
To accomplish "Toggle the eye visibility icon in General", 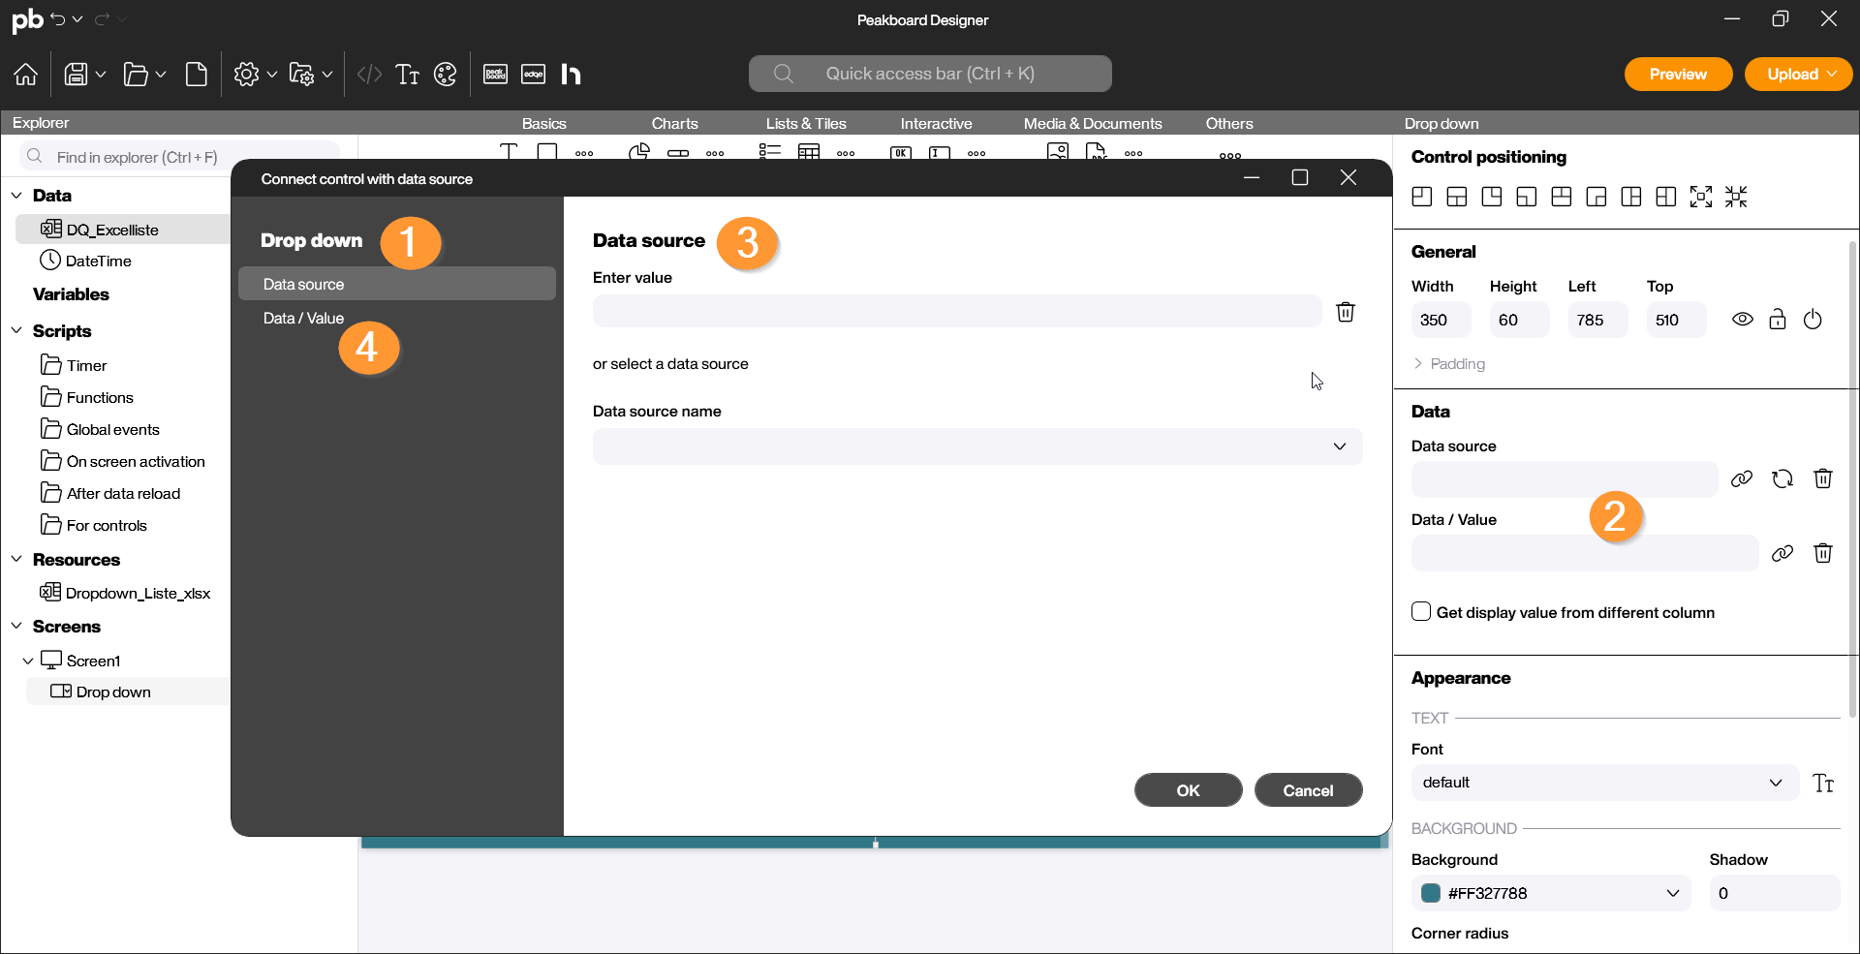I will [x=1742, y=320].
